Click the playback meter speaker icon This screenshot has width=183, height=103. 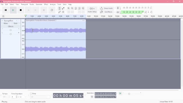[118, 12]
